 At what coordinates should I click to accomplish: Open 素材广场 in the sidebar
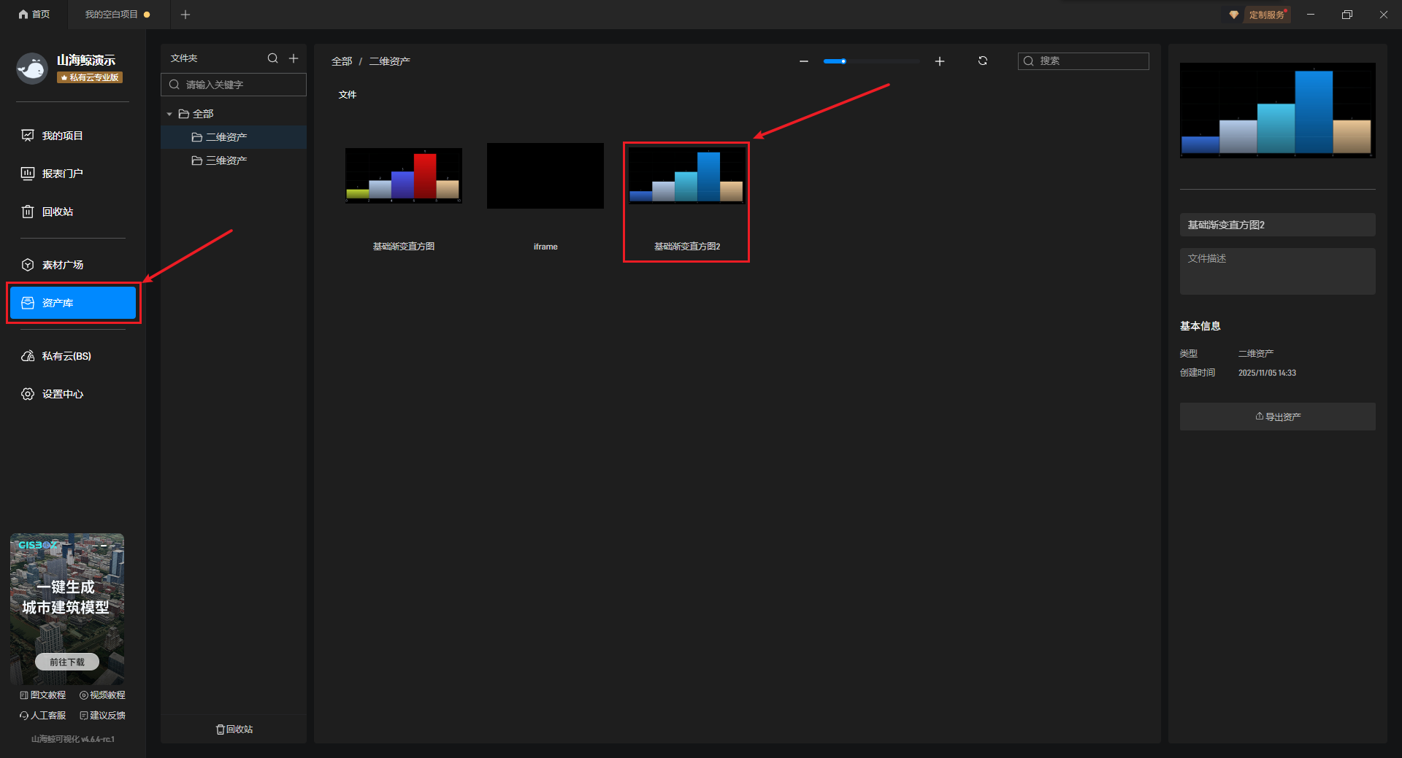pyautogui.click(x=62, y=265)
